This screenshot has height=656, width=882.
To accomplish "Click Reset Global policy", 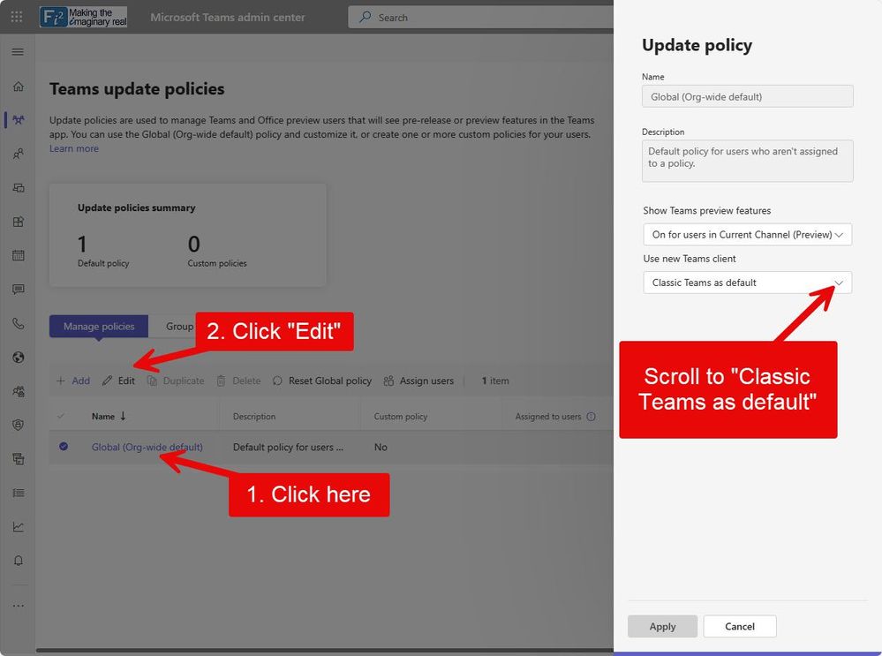I will click(x=321, y=381).
